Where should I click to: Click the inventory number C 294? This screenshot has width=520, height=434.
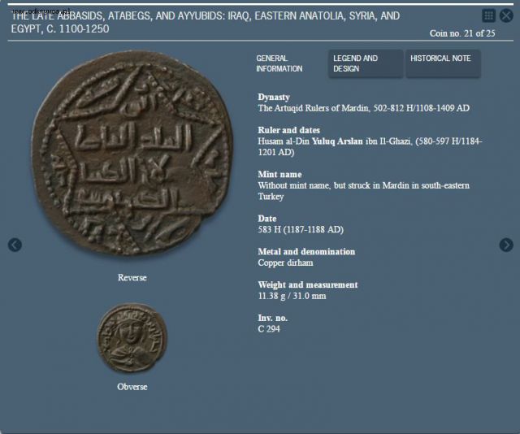(269, 329)
